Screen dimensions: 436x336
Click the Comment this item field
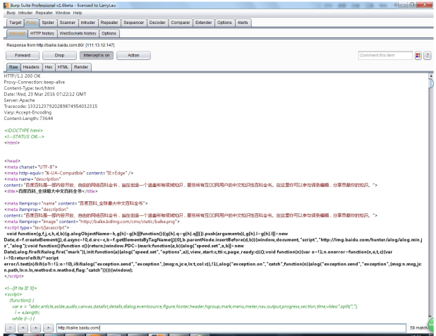click(385, 55)
